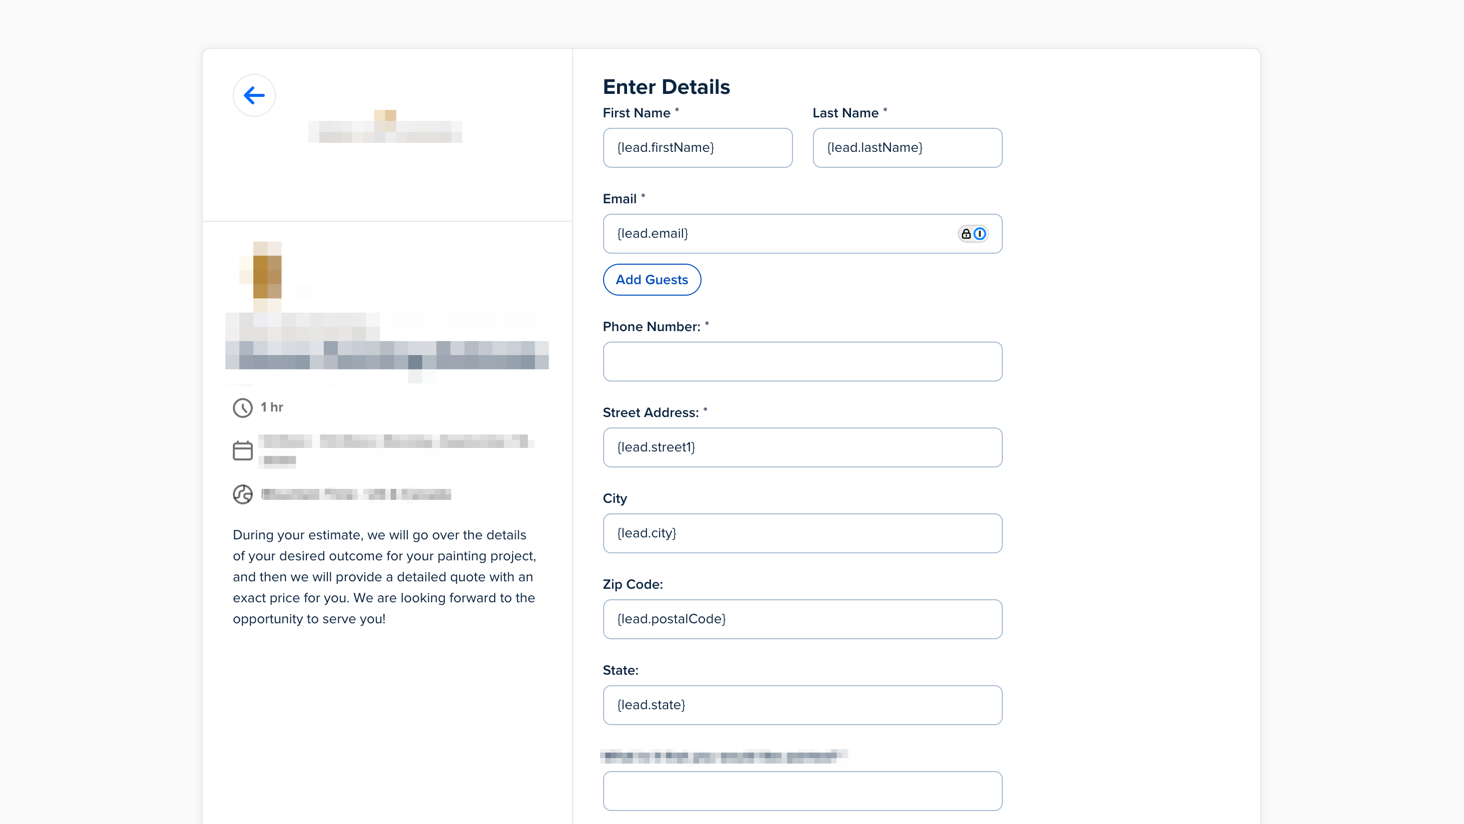Click the empty Phone Number field
This screenshot has height=824, width=1464.
tap(802, 361)
